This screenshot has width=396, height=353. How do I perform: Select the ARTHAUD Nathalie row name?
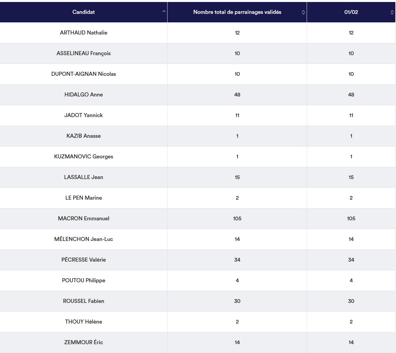point(84,33)
